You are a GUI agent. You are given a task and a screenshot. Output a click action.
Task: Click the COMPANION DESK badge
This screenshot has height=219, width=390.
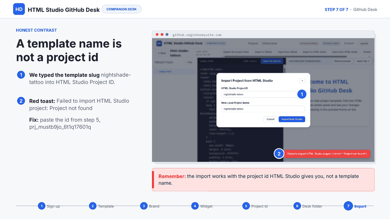coord(121,9)
